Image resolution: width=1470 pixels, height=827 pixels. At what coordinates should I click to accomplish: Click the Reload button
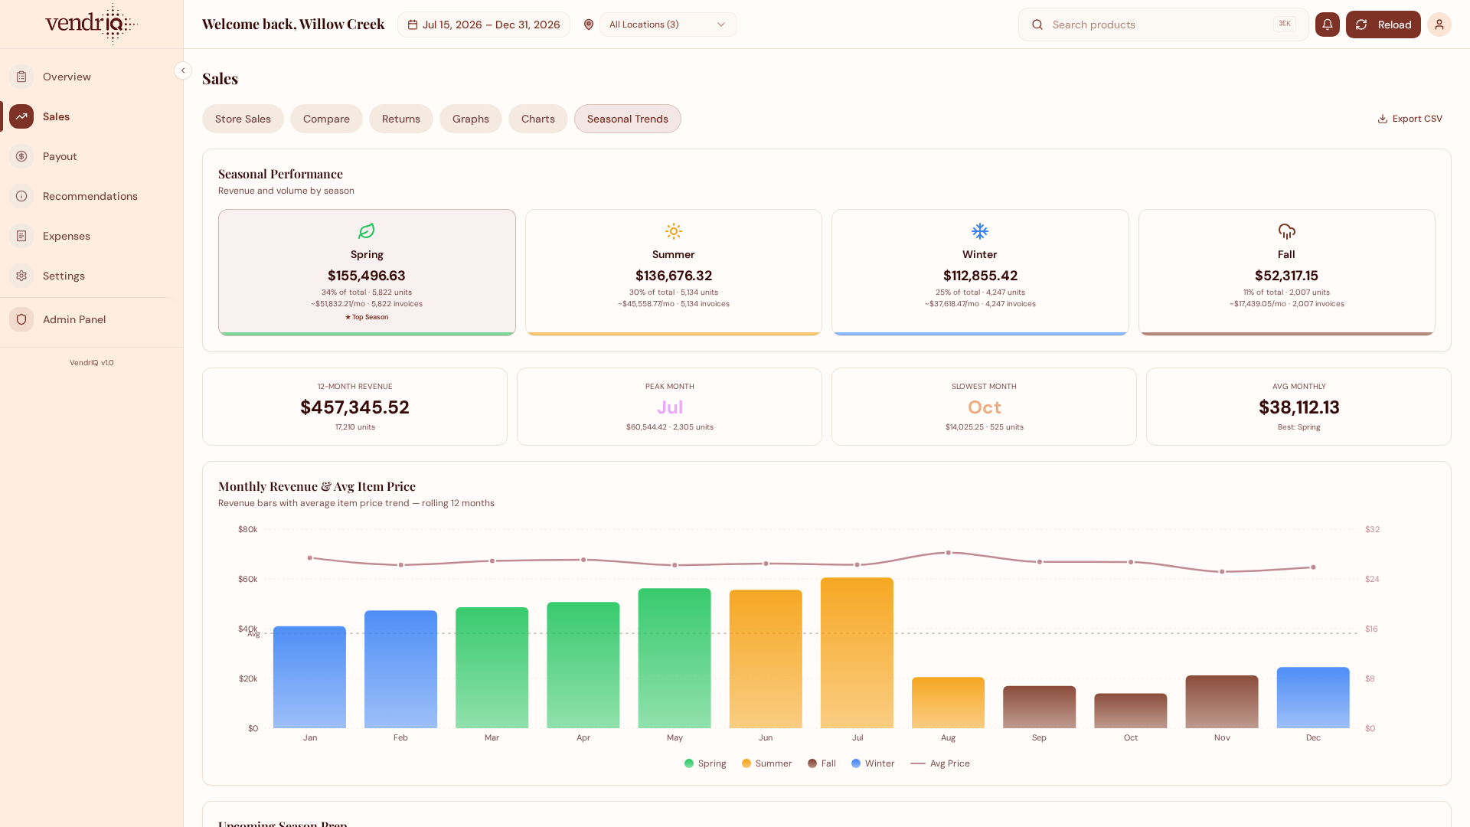[1383, 25]
